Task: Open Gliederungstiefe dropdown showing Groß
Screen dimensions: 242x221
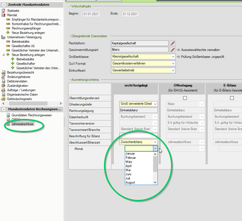Action: [x=155, y=104]
